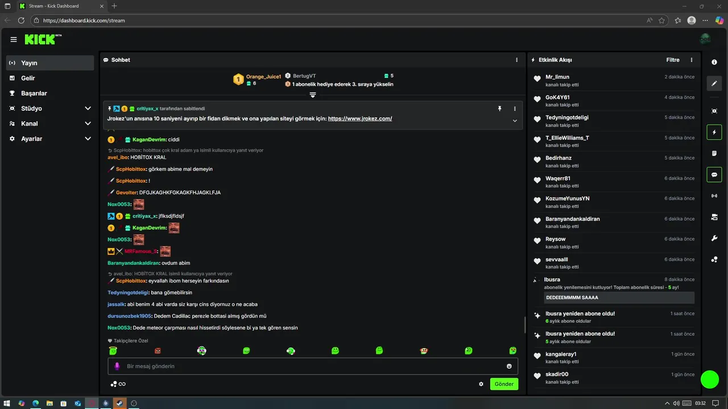Open the broadcast signal icon in right toolbar
728x409 pixels.
point(714,196)
